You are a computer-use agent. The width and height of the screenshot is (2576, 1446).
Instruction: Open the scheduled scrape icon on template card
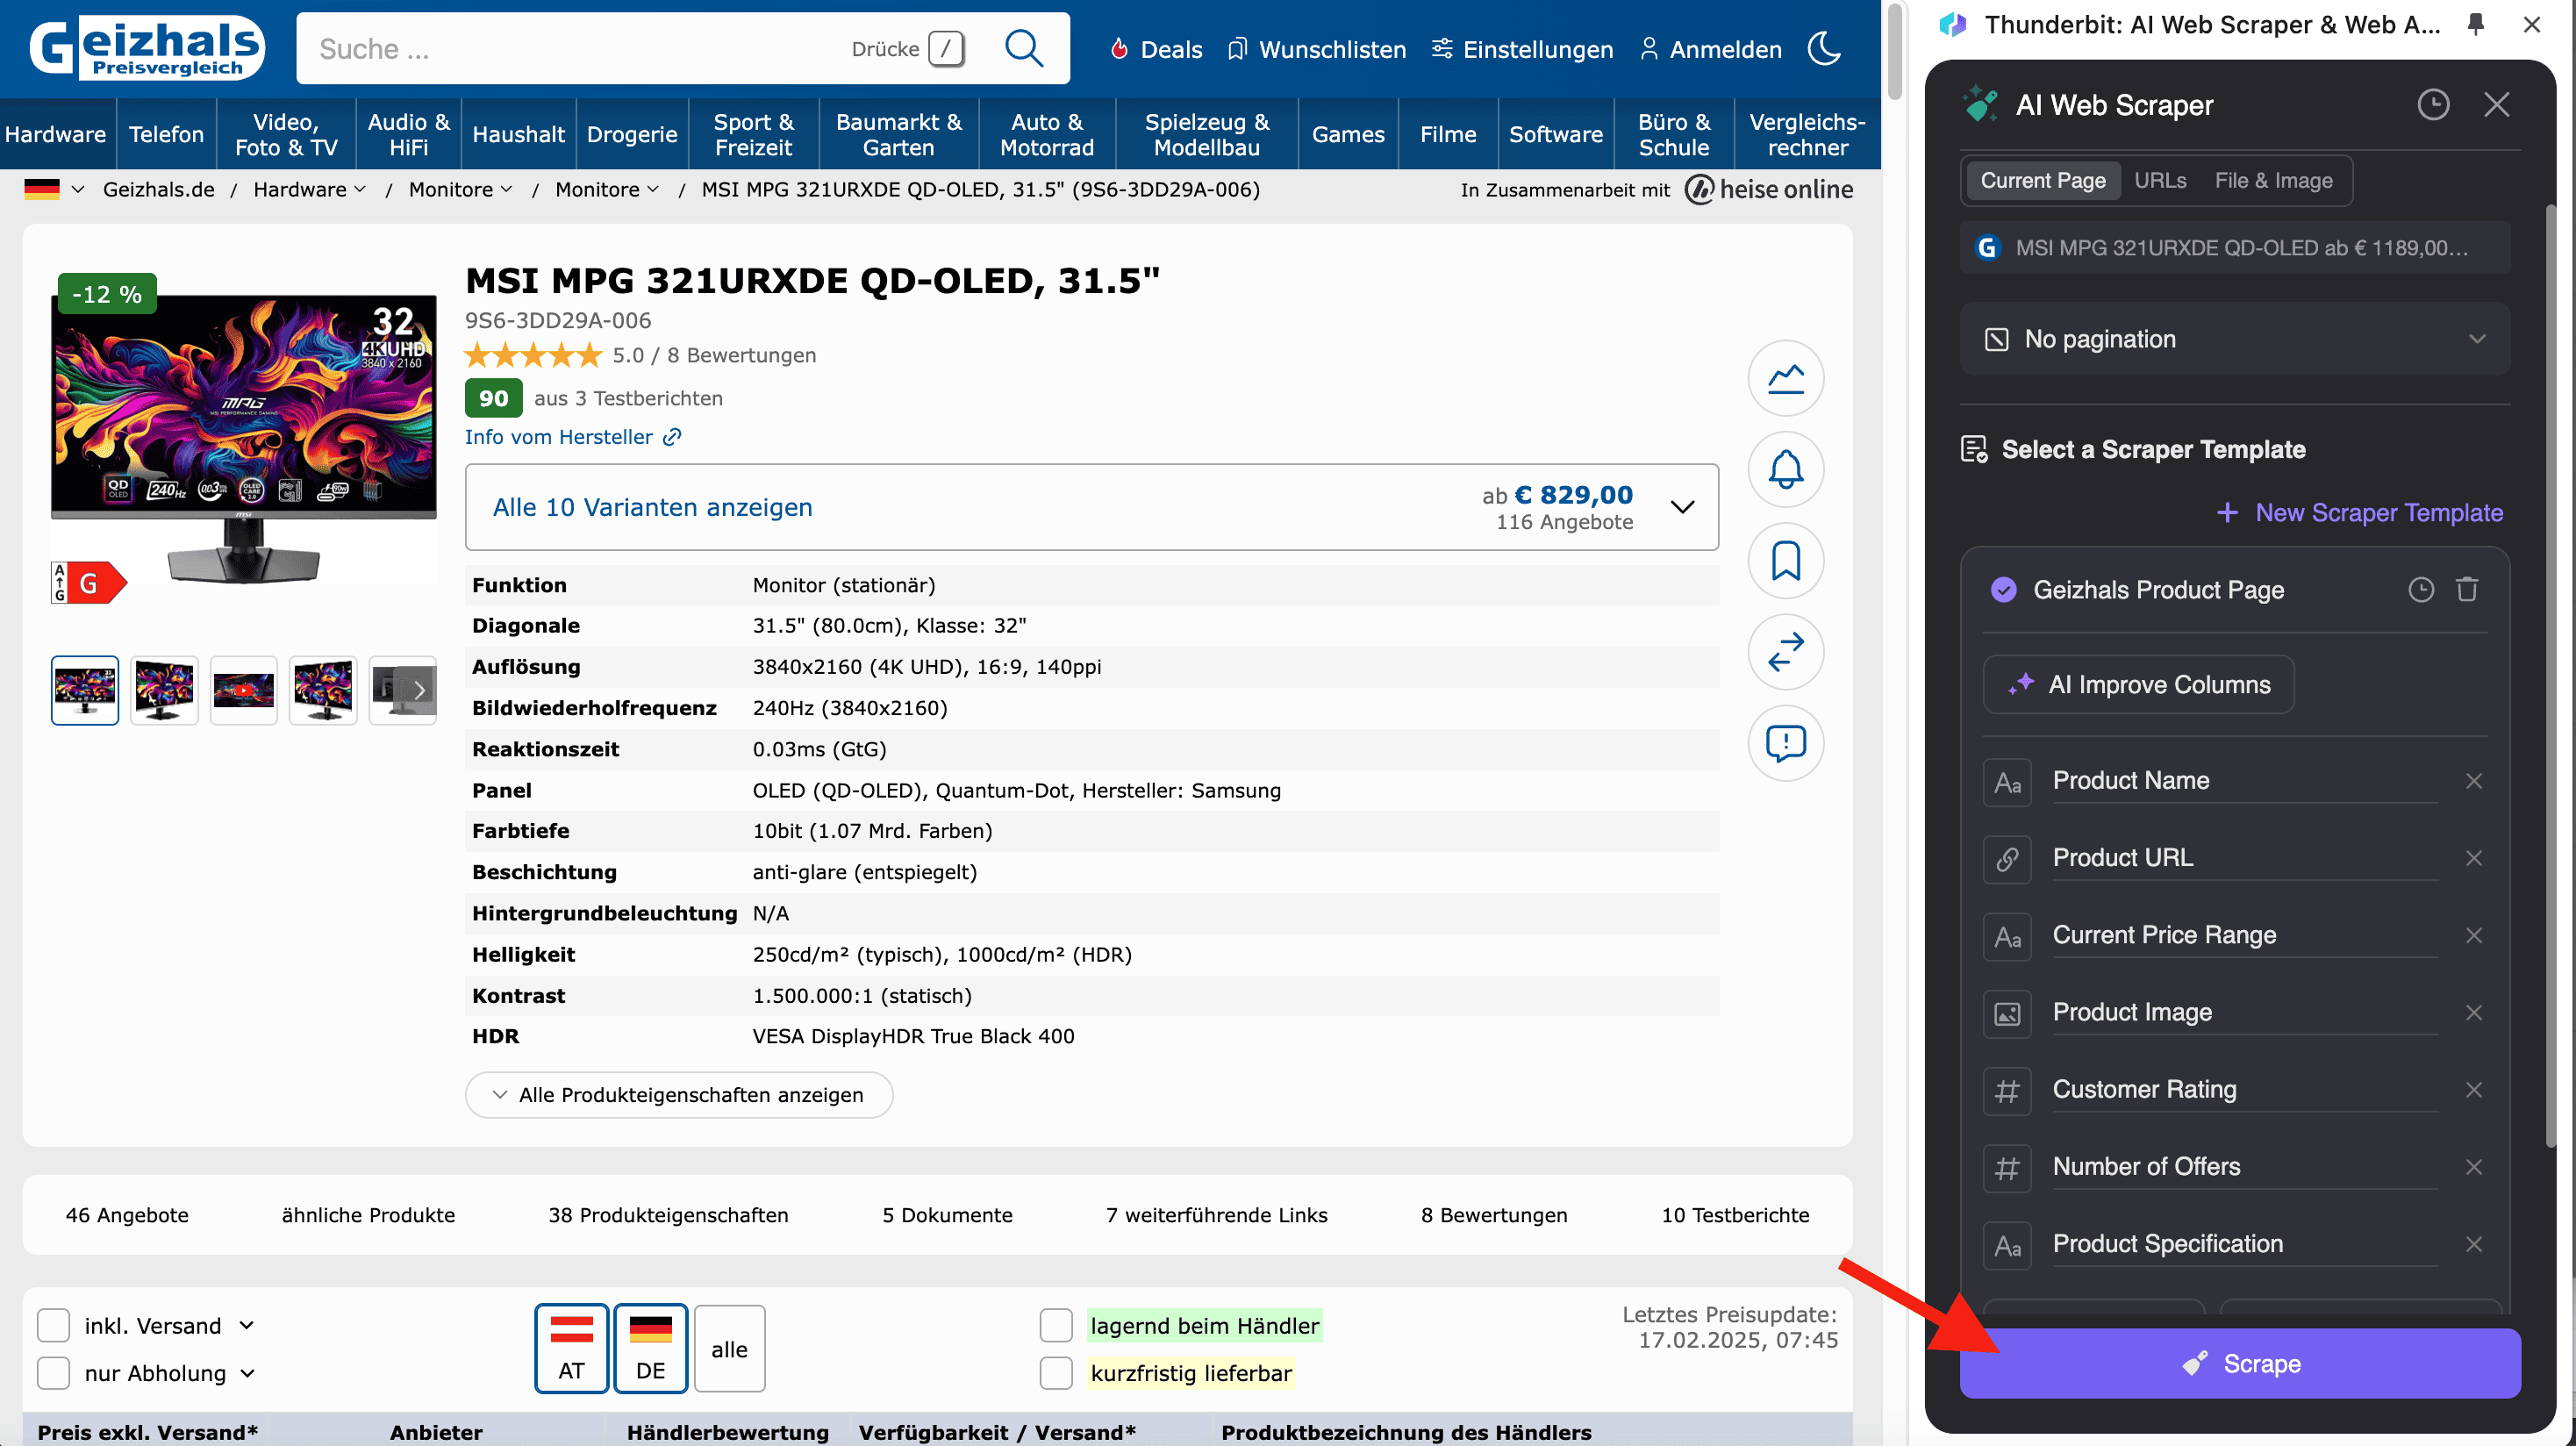[2421, 590]
